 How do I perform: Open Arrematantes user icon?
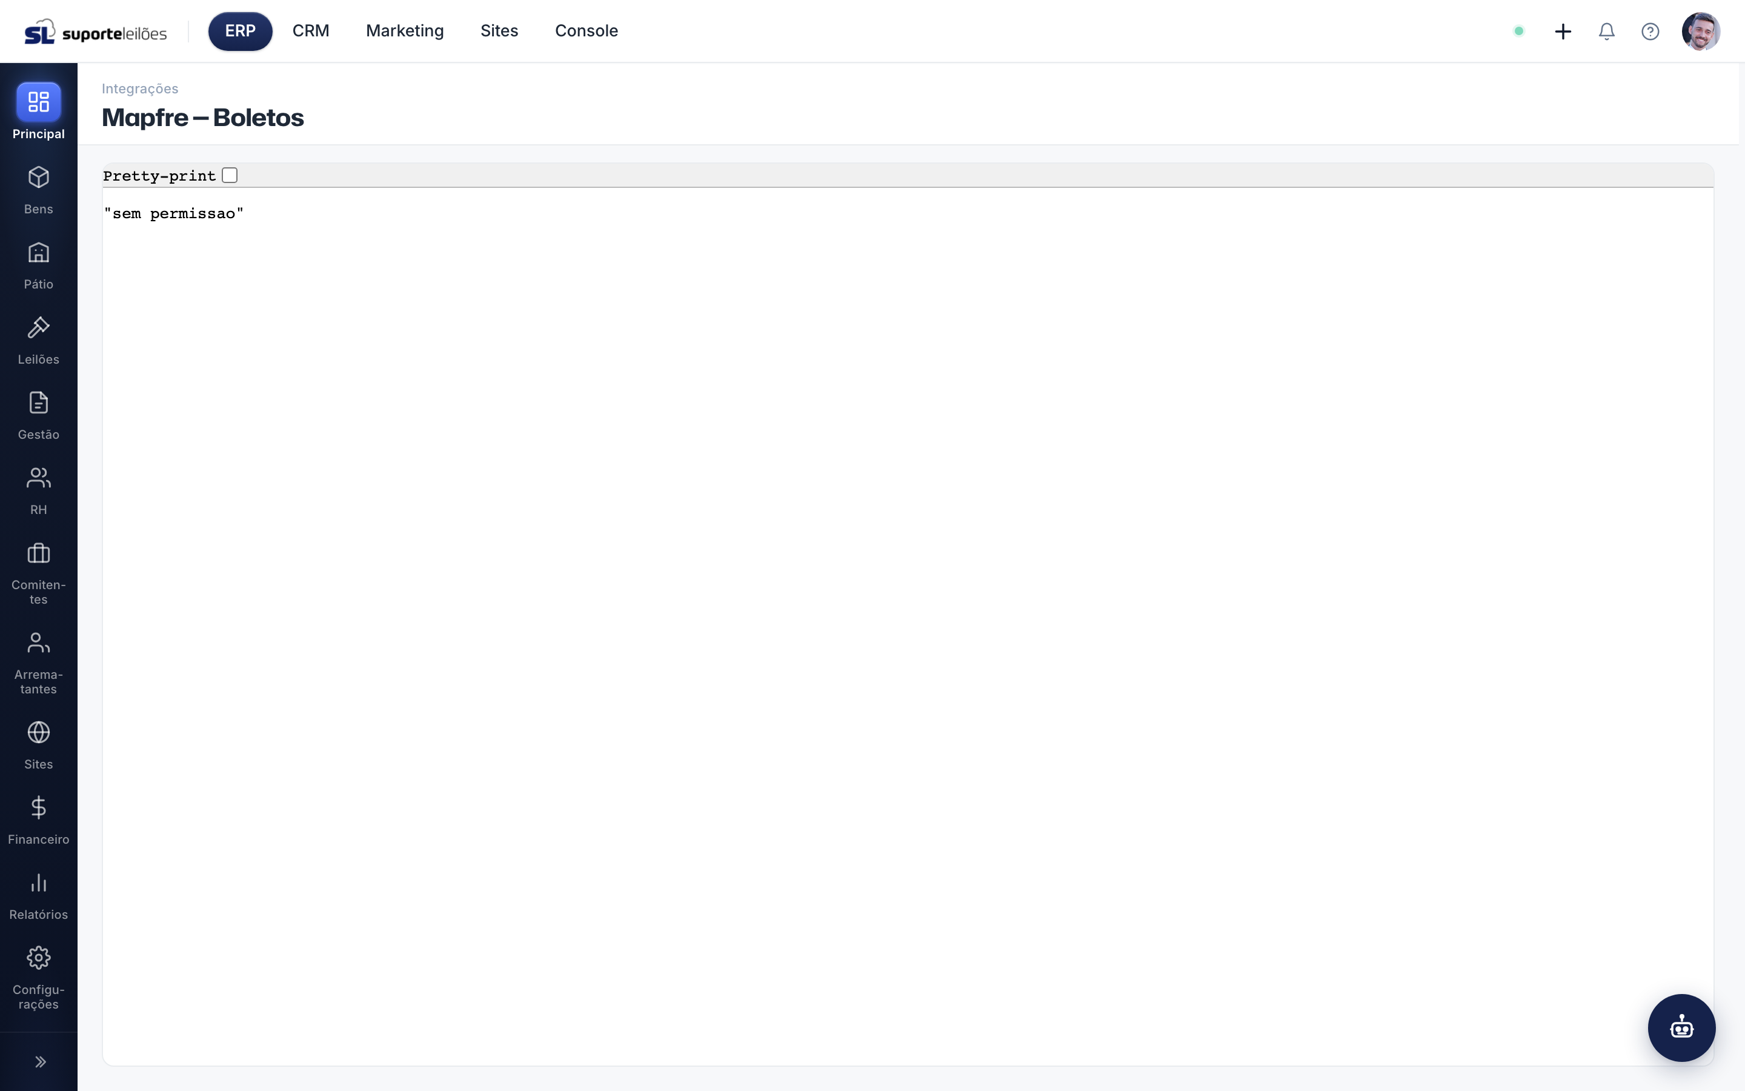coord(38,643)
